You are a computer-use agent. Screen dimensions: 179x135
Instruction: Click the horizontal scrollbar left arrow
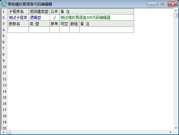coord(3,132)
